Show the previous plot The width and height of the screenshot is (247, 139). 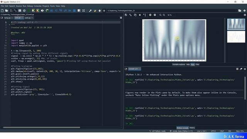pyautogui.click(x=150, y=15)
